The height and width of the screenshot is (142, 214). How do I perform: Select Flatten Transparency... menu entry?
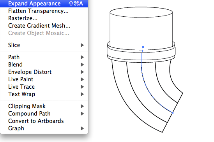pyautogui.click(x=44, y=11)
